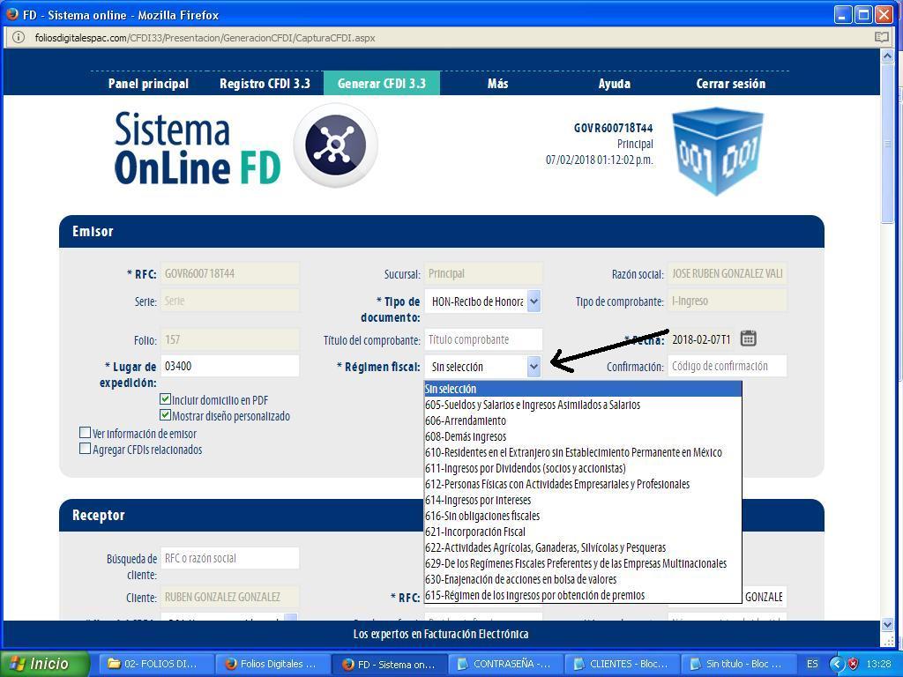903x677 pixels.
Task: Click the Fecha date field
Action: click(701, 339)
